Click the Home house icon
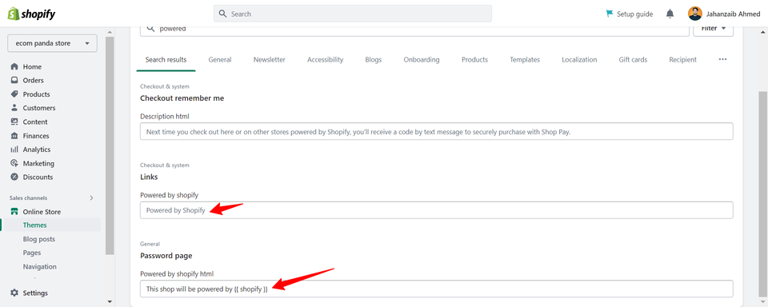The width and height of the screenshot is (768, 307). (14, 66)
